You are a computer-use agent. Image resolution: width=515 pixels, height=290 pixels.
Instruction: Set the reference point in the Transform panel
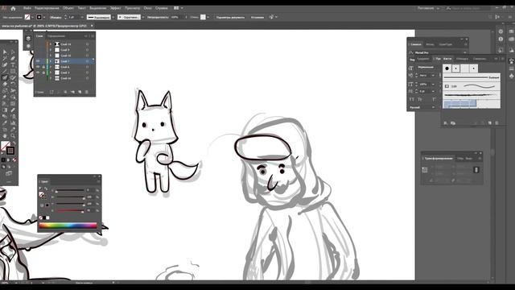point(425,170)
